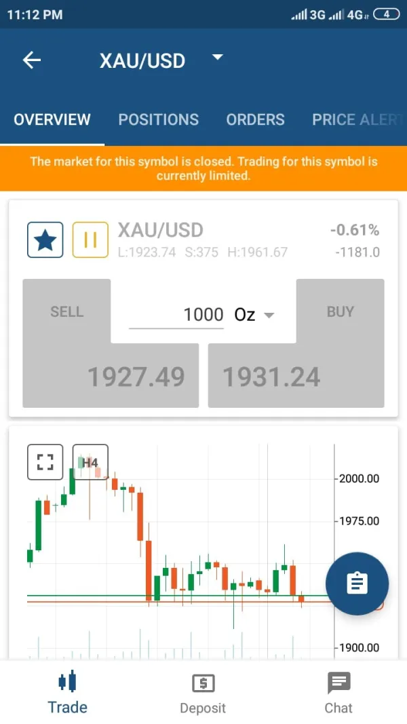
Task: Toggle the favorite star for XAU/USD
Action: 45,240
